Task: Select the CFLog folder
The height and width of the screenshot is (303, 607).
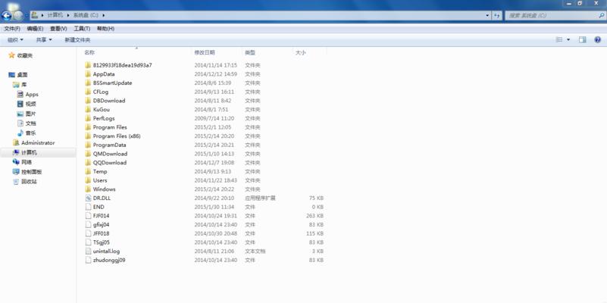Action: 101,92
